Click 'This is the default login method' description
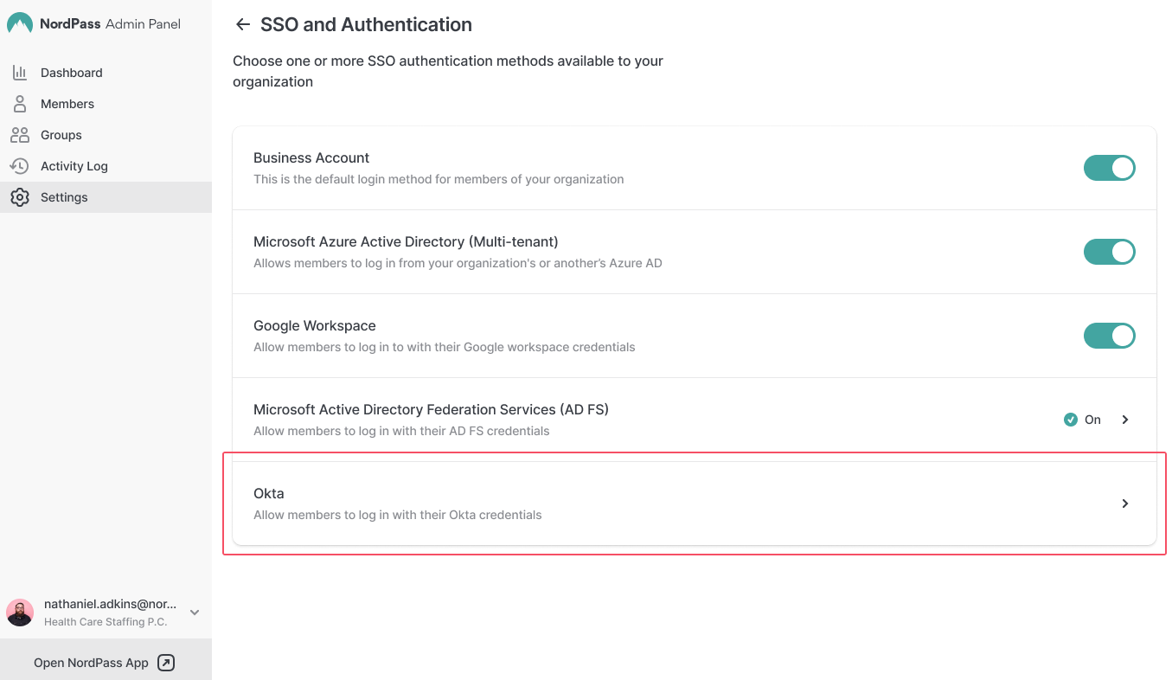Viewport: 1172px width, 680px height. (439, 179)
